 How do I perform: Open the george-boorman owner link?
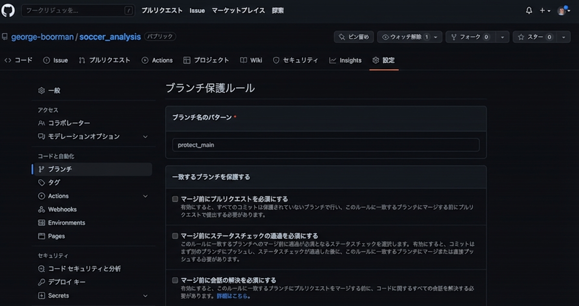point(42,37)
